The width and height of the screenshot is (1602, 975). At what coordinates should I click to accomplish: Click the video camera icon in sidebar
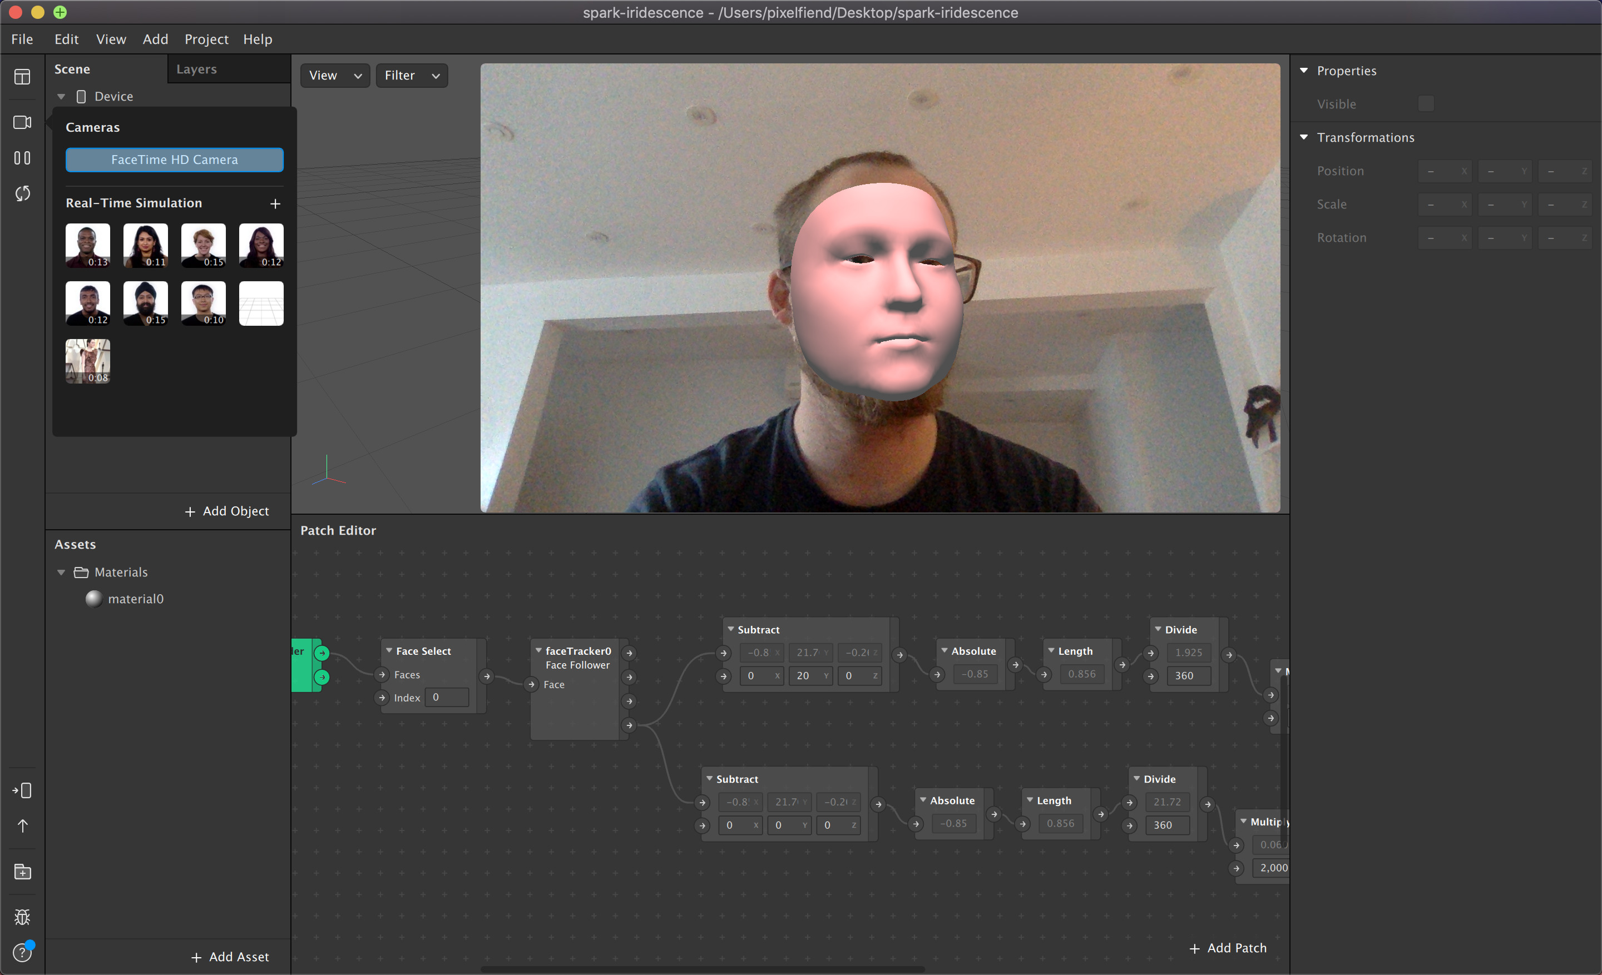click(x=22, y=122)
